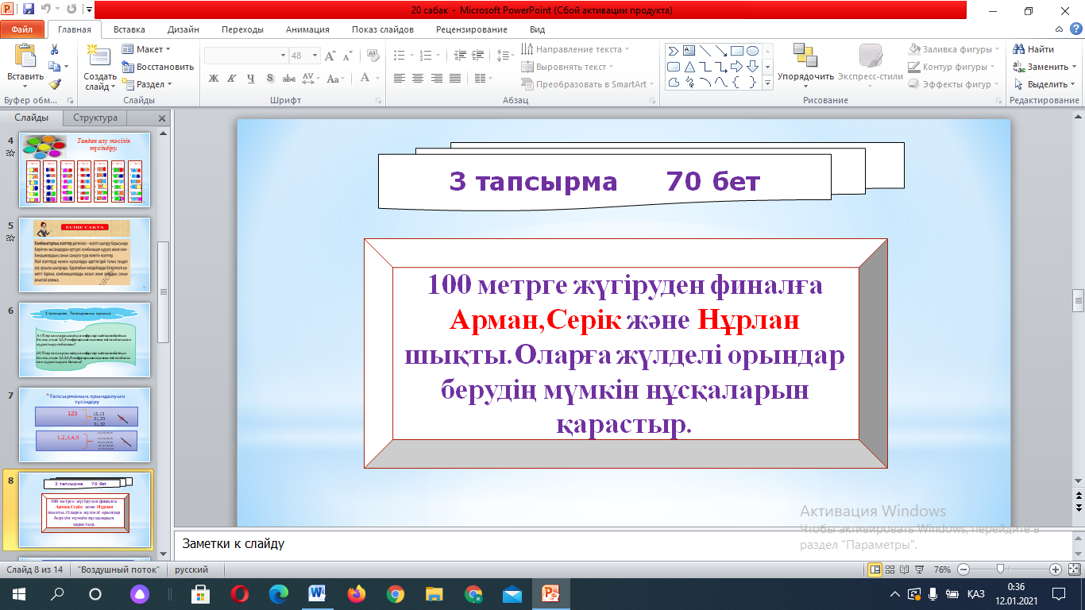Increase font size with the large A icon

(330, 56)
